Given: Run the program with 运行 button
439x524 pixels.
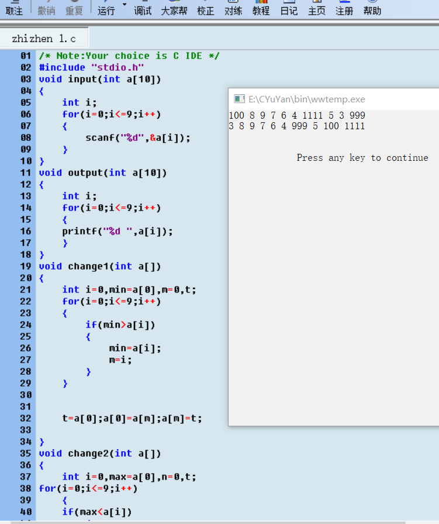Looking at the screenshot, I should coord(106,8).
